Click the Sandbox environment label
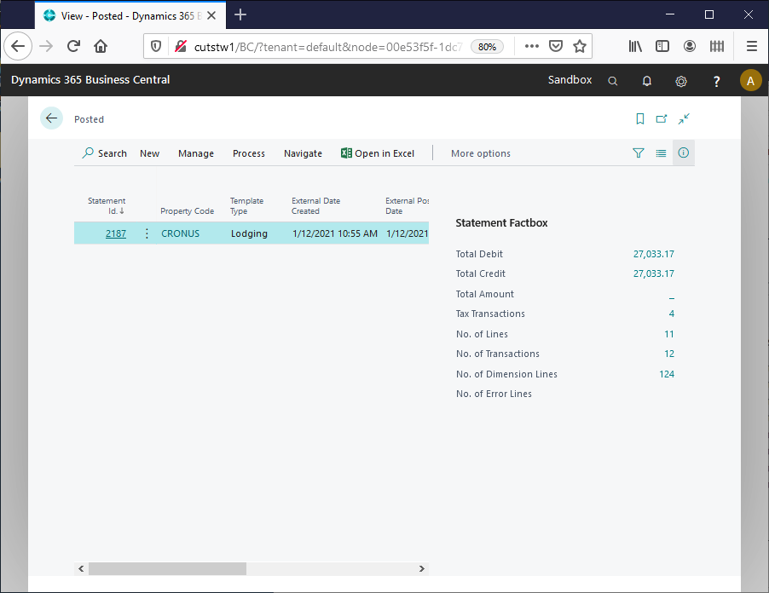This screenshot has height=593, width=769. (x=570, y=80)
